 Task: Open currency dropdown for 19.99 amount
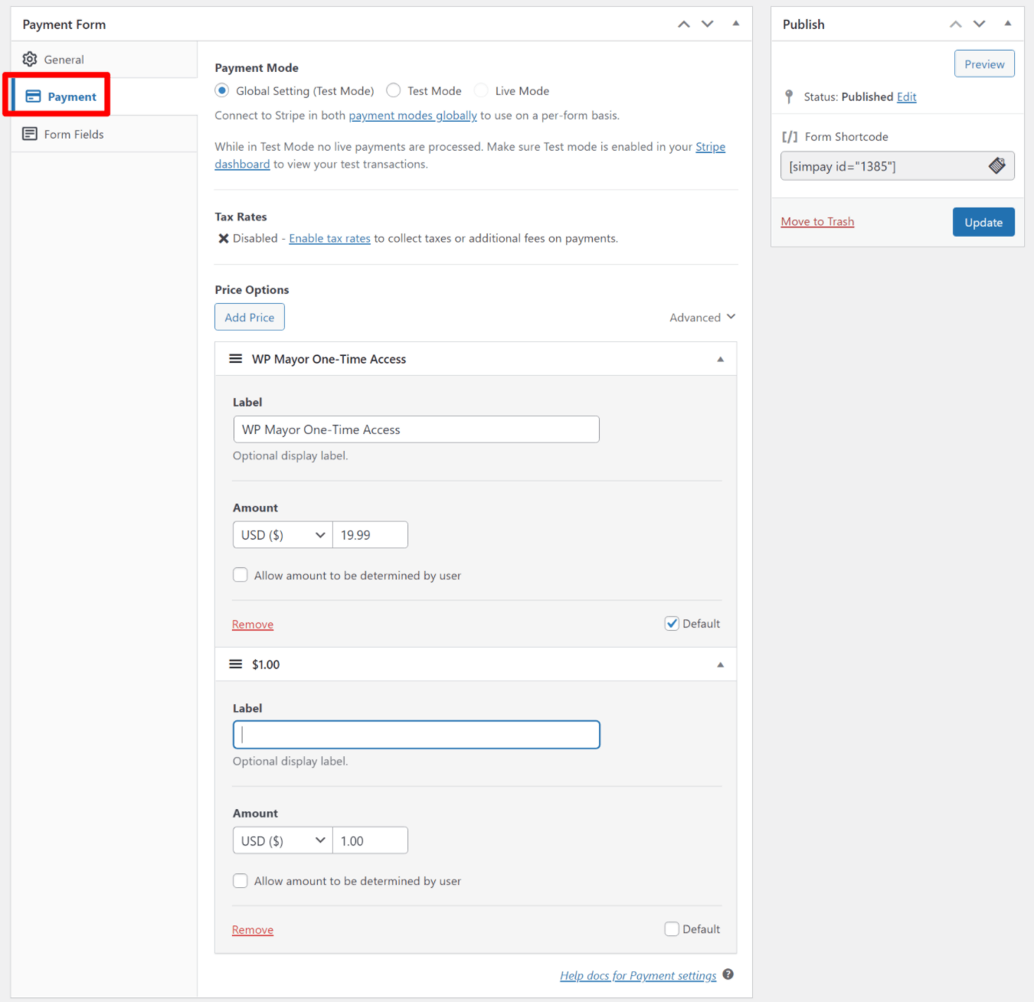[283, 535]
